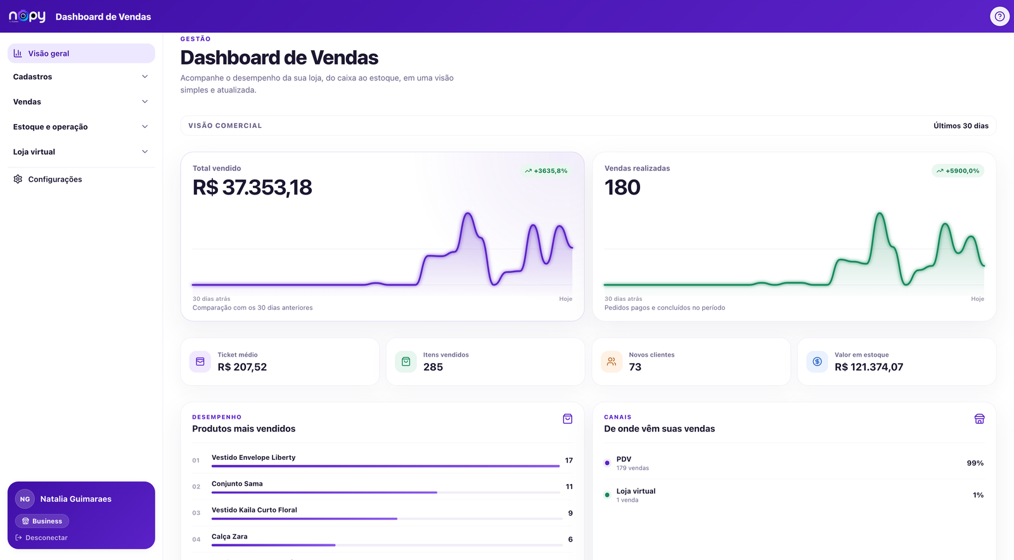This screenshot has width=1014, height=560.
Task: Click the Novos clientes people icon
Action: [612, 362]
